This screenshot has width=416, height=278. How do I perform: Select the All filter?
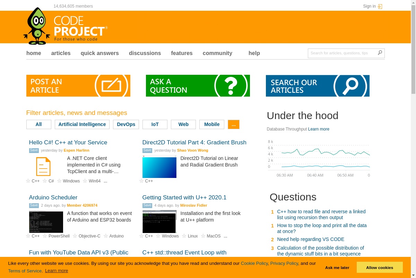click(39, 124)
